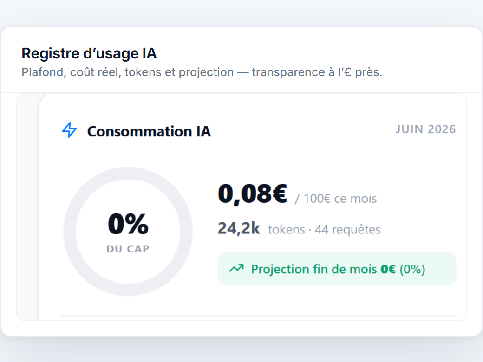Click the 0,08€ cost amount
The height and width of the screenshot is (362, 483).
tap(253, 194)
